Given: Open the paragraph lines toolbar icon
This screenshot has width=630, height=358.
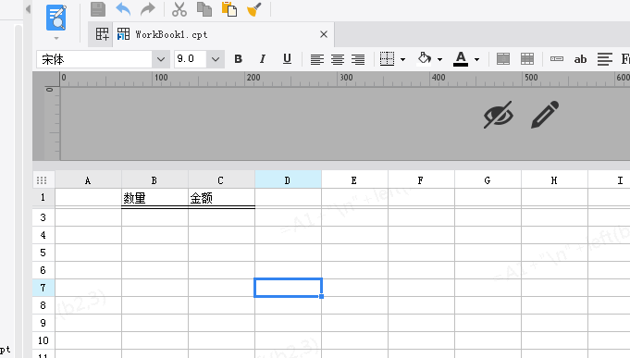Looking at the screenshot, I should point(605,59).
